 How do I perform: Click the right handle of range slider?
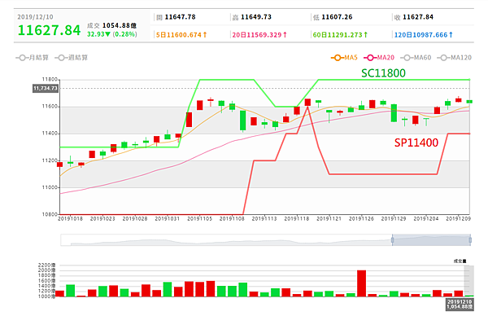[x=470, y=240]
